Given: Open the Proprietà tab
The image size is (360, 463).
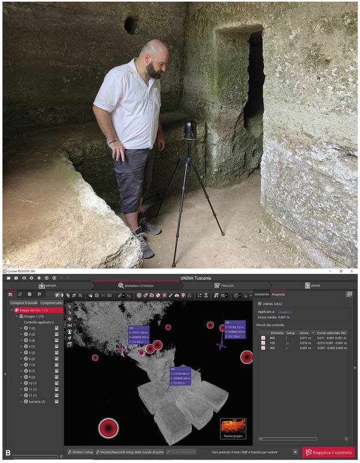Looking at the screenshot, I should [279, 295].
